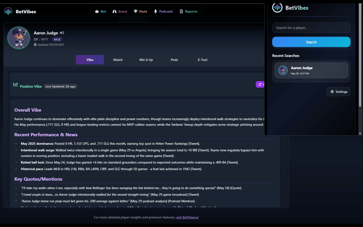The image size is (363, 227).
Task: Click the Recent Searches heading in the popup
Action: pos(286,56)
